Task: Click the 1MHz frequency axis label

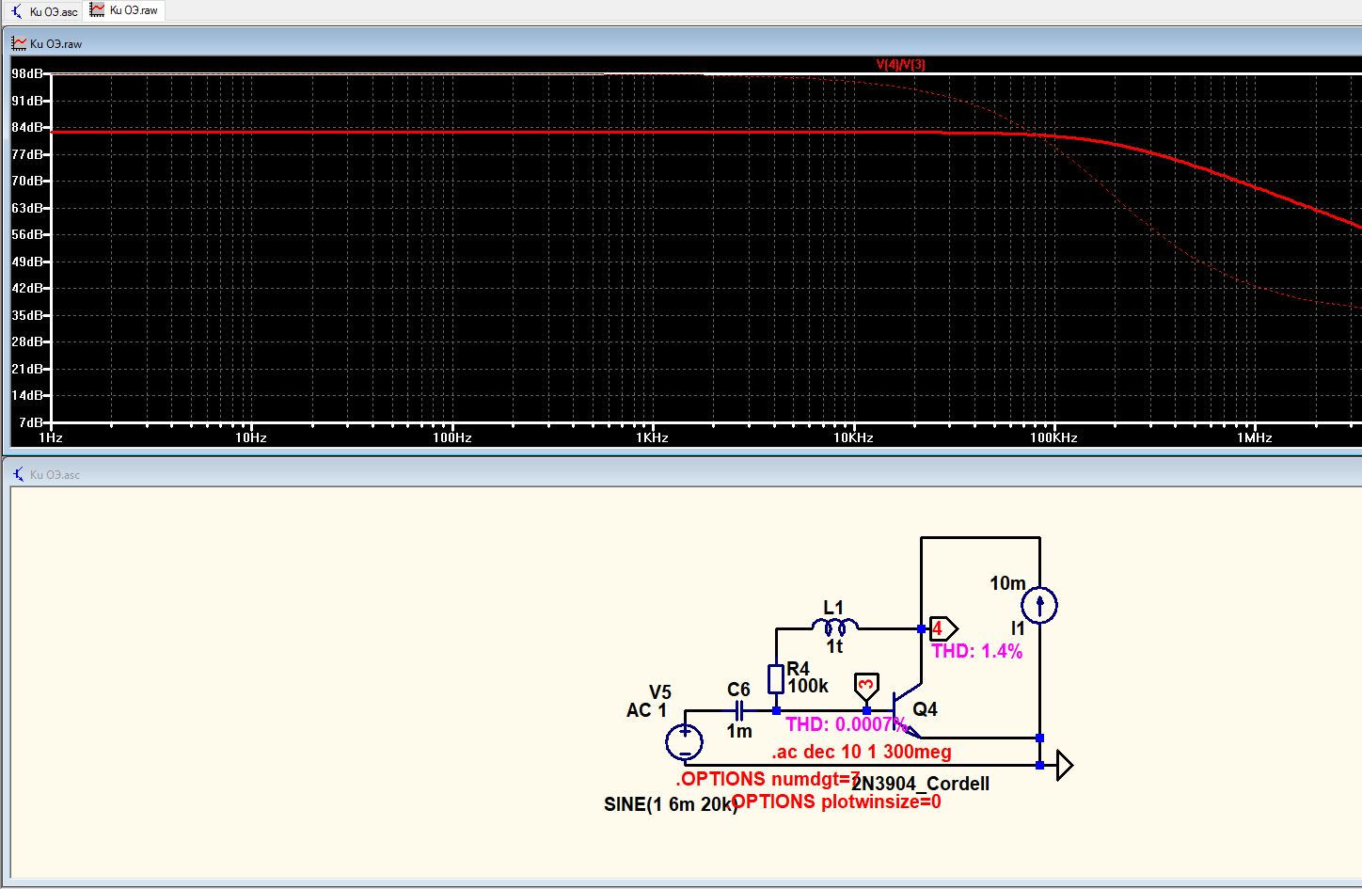Action: 1255,437
